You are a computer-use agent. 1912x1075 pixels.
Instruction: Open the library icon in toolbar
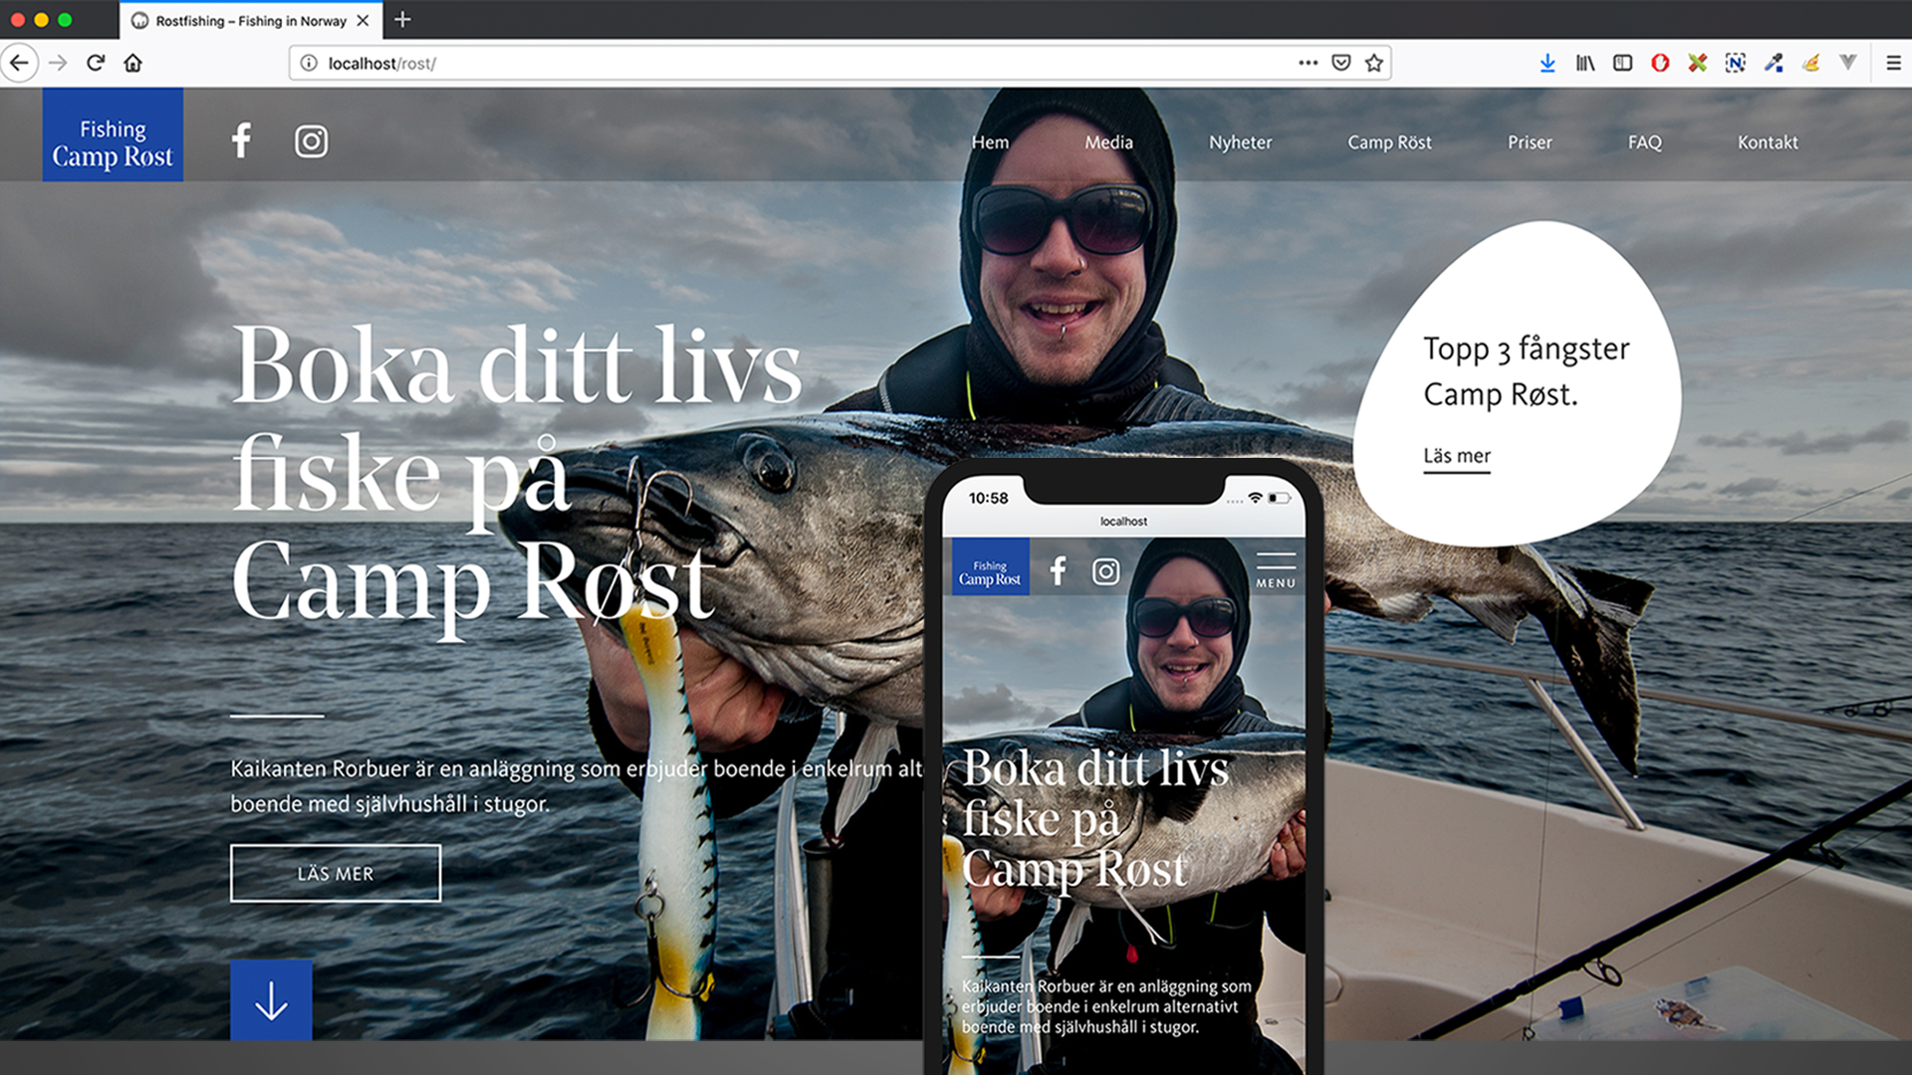tap(1585, 63)
